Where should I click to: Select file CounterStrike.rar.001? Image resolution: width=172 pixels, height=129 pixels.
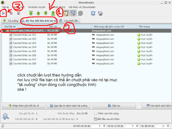[24, 35]
